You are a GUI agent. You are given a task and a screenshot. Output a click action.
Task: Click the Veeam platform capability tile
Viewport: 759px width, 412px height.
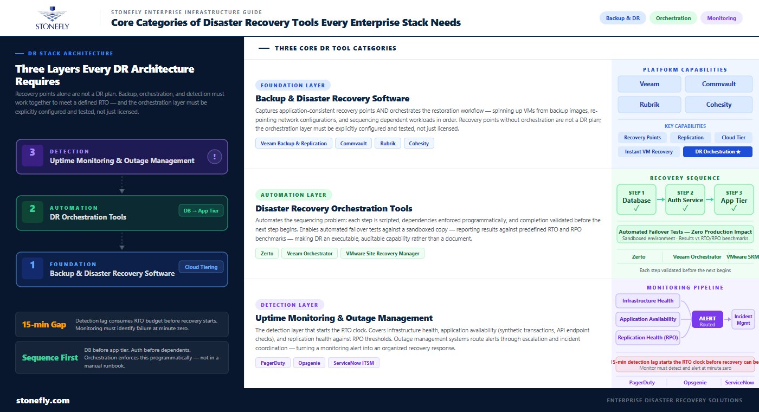click(x=649, y=84)
